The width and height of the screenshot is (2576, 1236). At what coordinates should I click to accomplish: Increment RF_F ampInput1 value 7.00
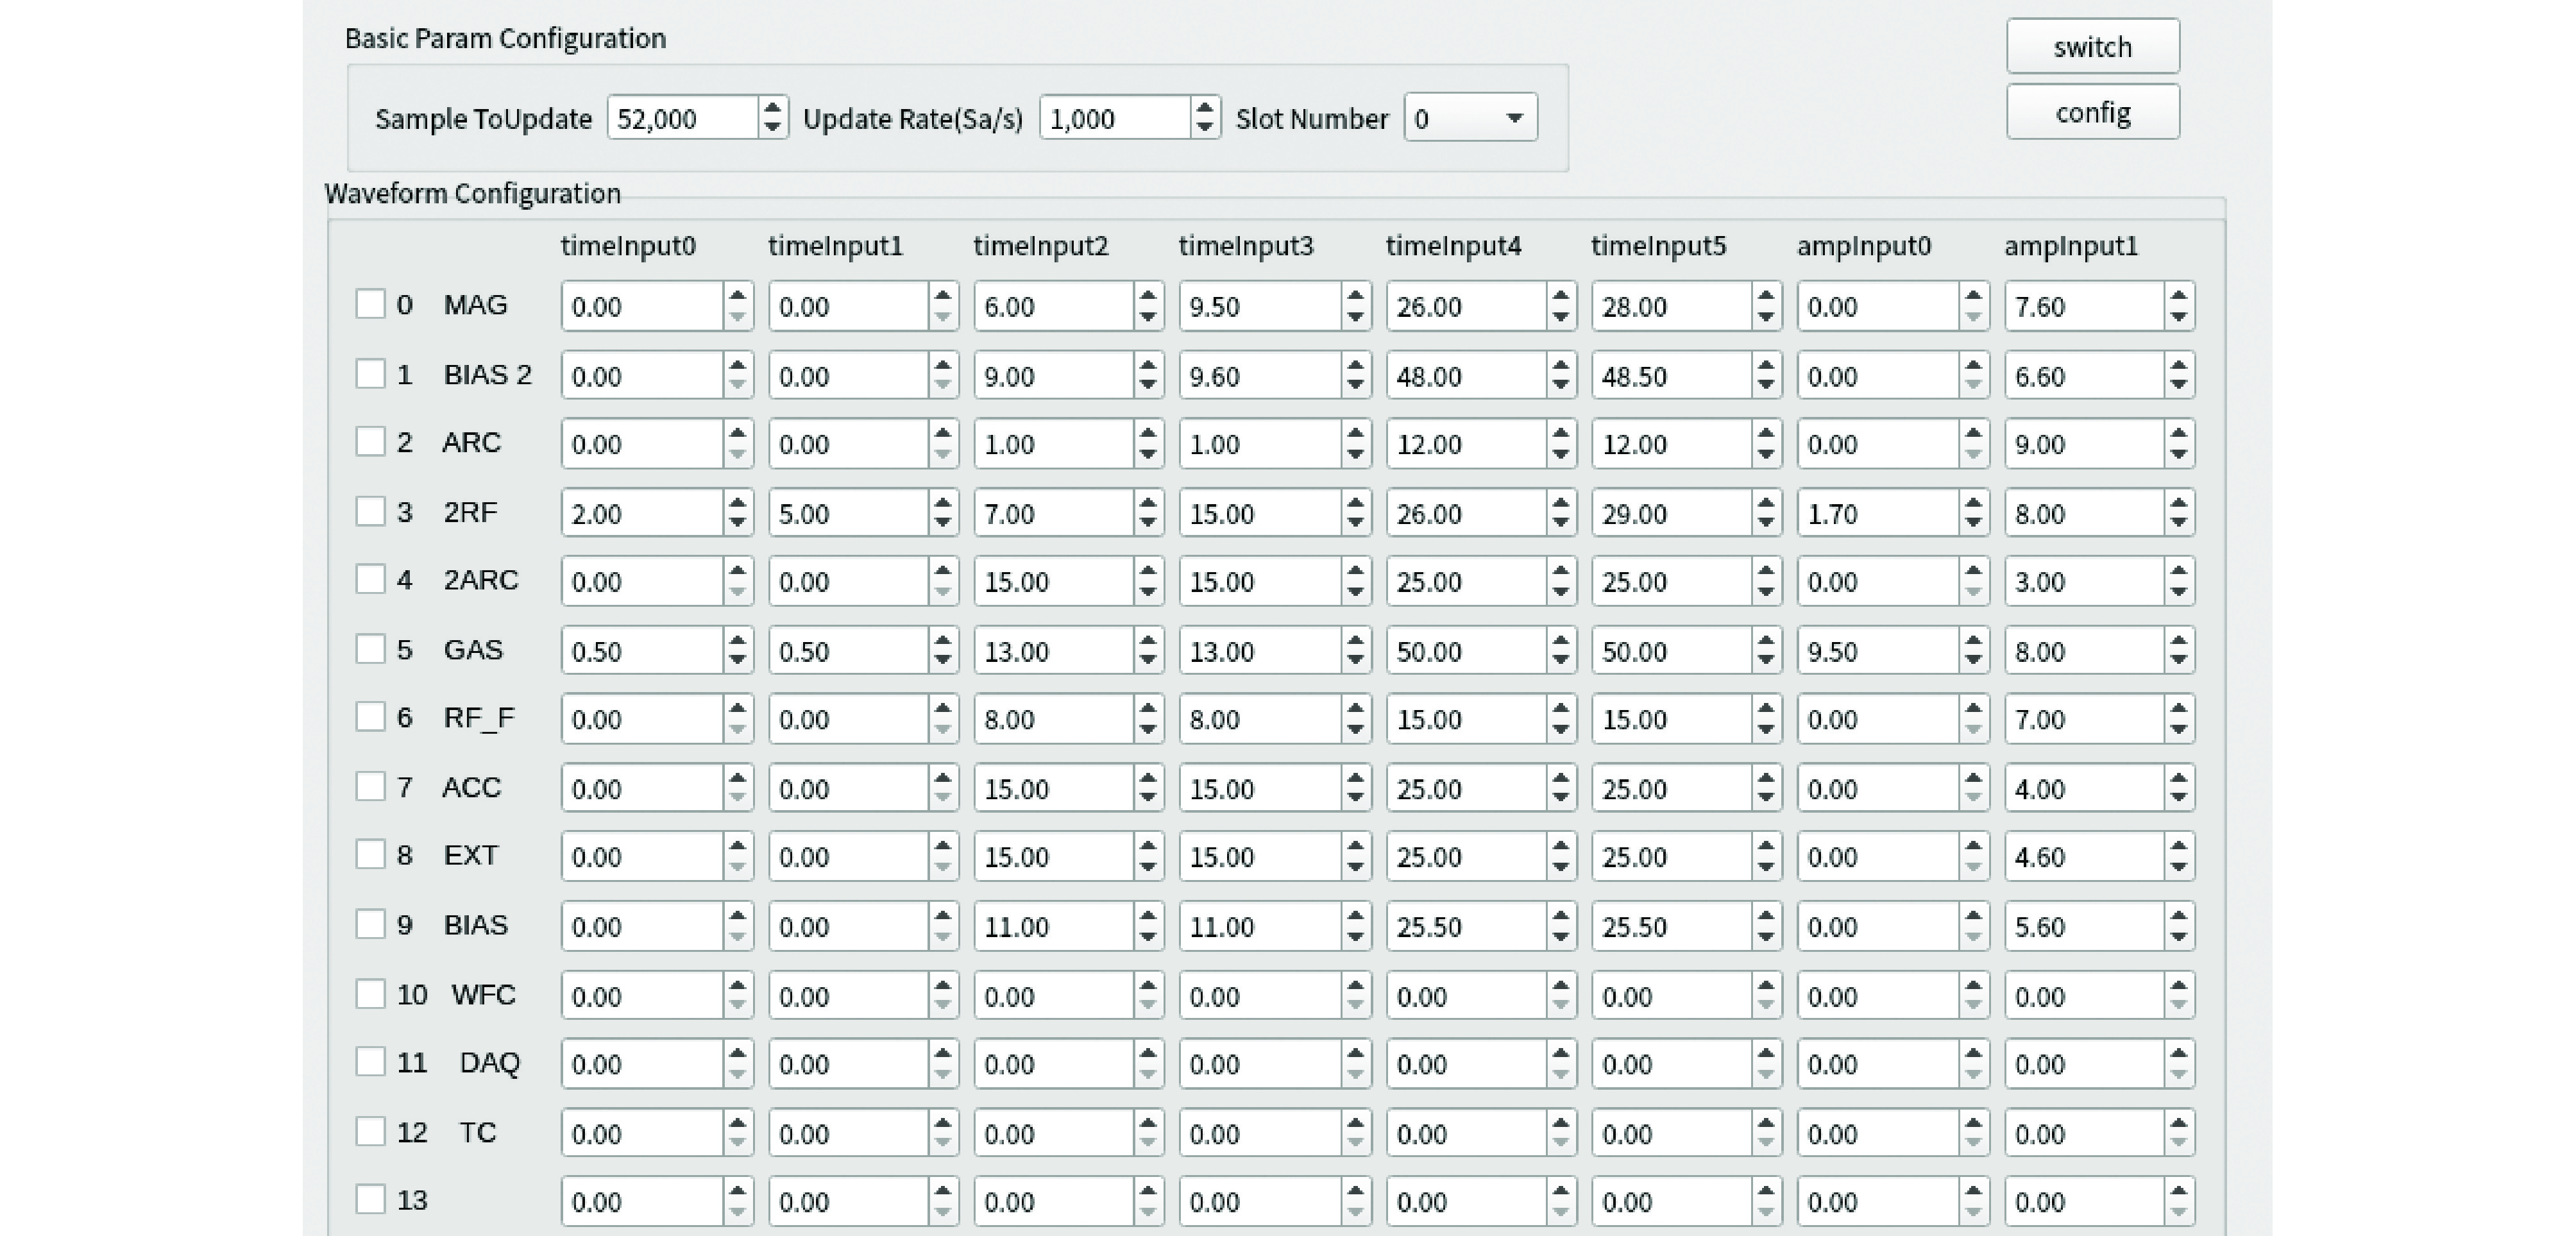pyautogui.click(x=2179, y=709)
